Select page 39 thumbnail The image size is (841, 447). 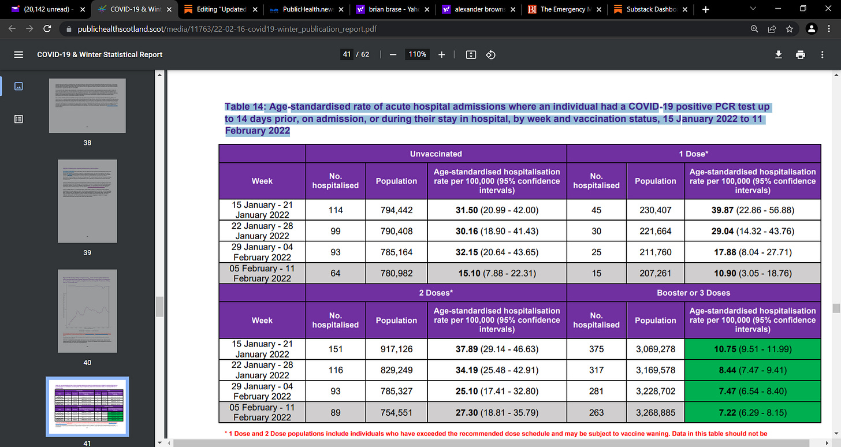(87, 201)
